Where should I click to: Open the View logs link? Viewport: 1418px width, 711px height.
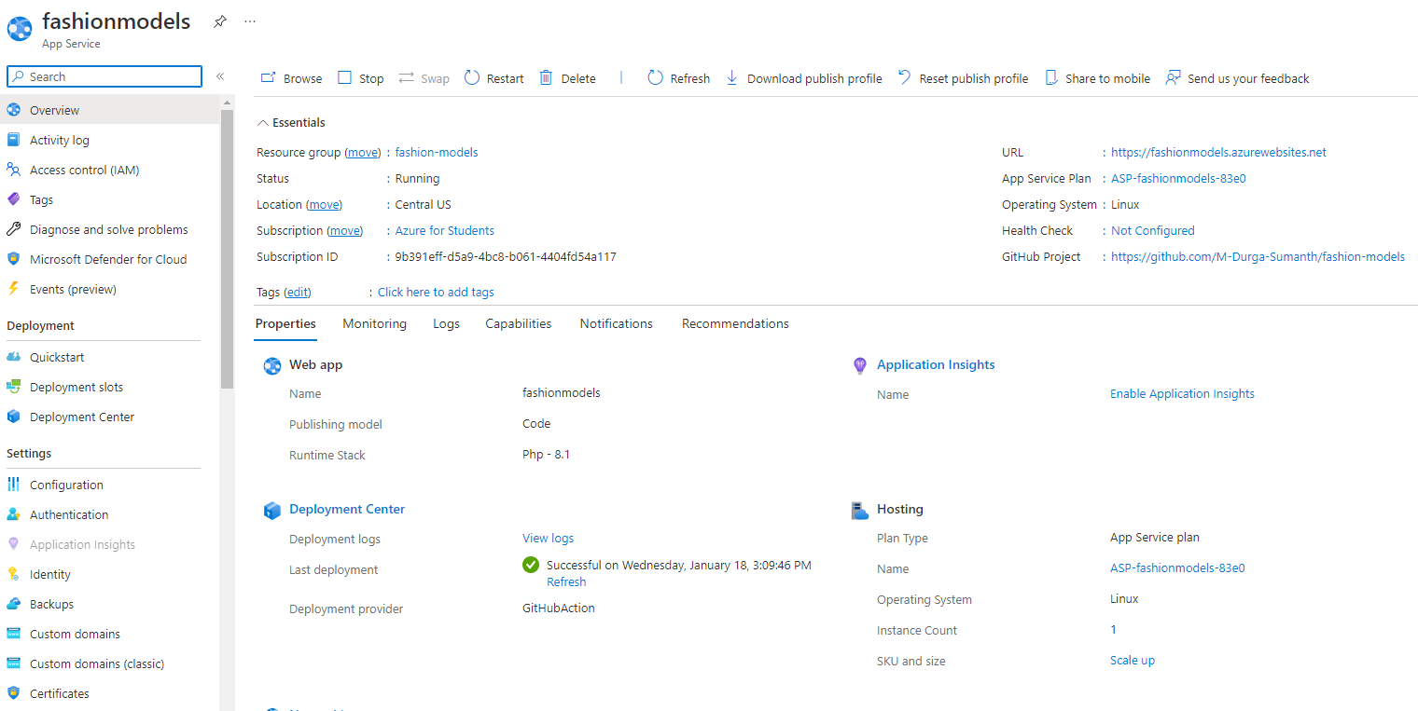[x=548, y=539]
